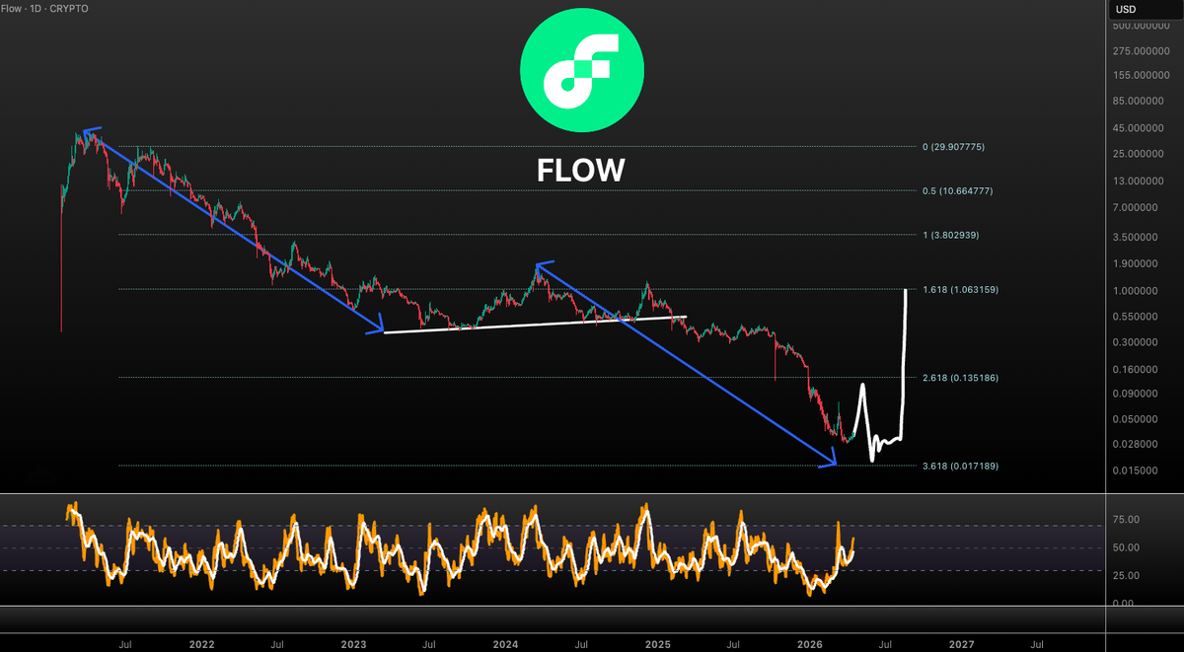The height and width of the screenshot is (652, 1184).
Task: Click the 2027 label on time axis
Action: coord(962,643)
